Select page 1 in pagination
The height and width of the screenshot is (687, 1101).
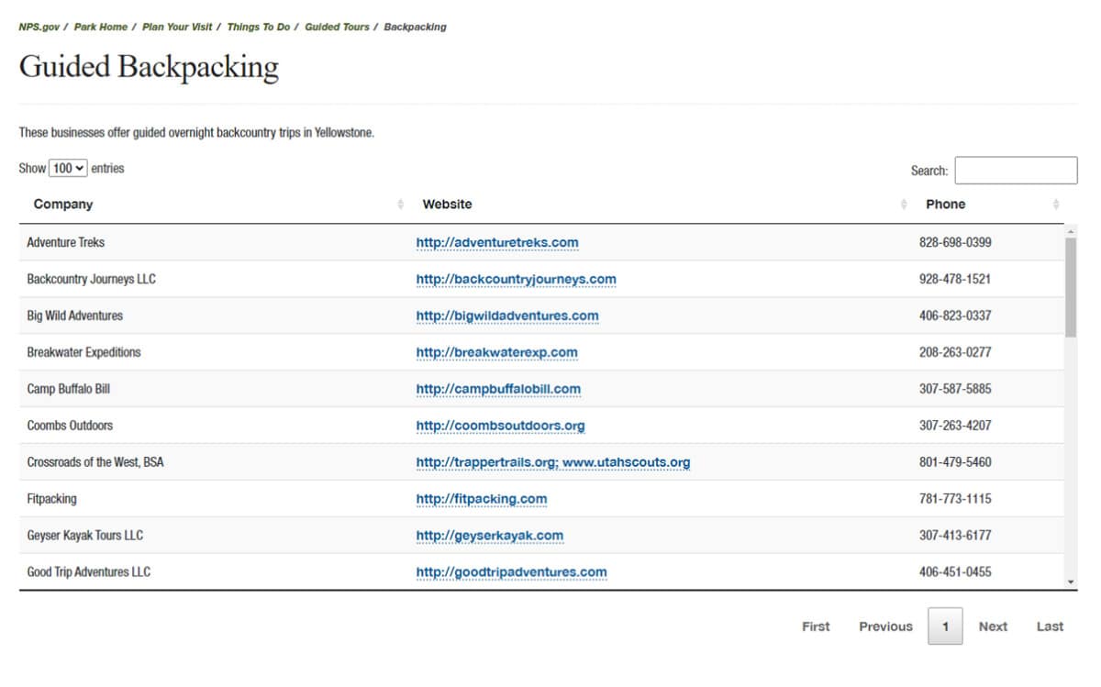coord(945,626)
